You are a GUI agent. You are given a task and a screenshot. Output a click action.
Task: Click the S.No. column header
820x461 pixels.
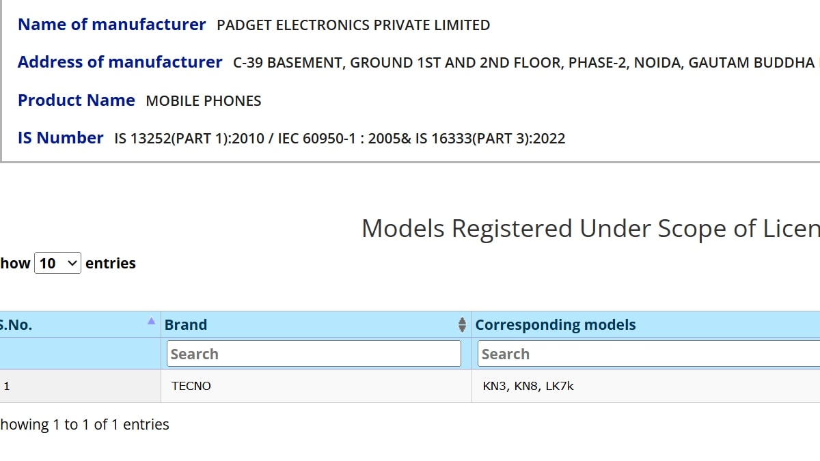pos(16,325)
